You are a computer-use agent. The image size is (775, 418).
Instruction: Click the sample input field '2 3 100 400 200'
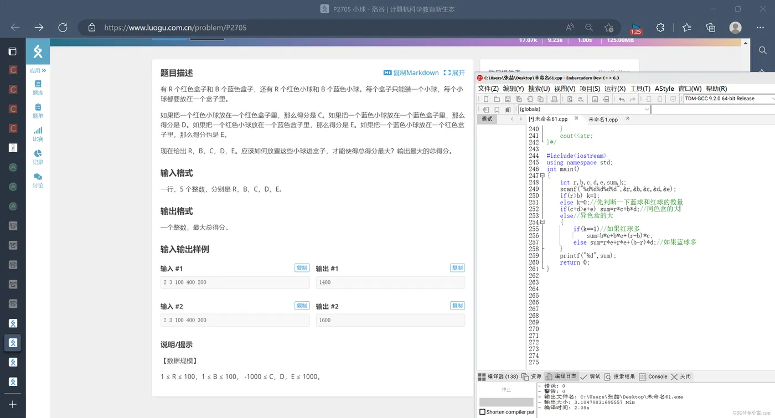(235, 282)
